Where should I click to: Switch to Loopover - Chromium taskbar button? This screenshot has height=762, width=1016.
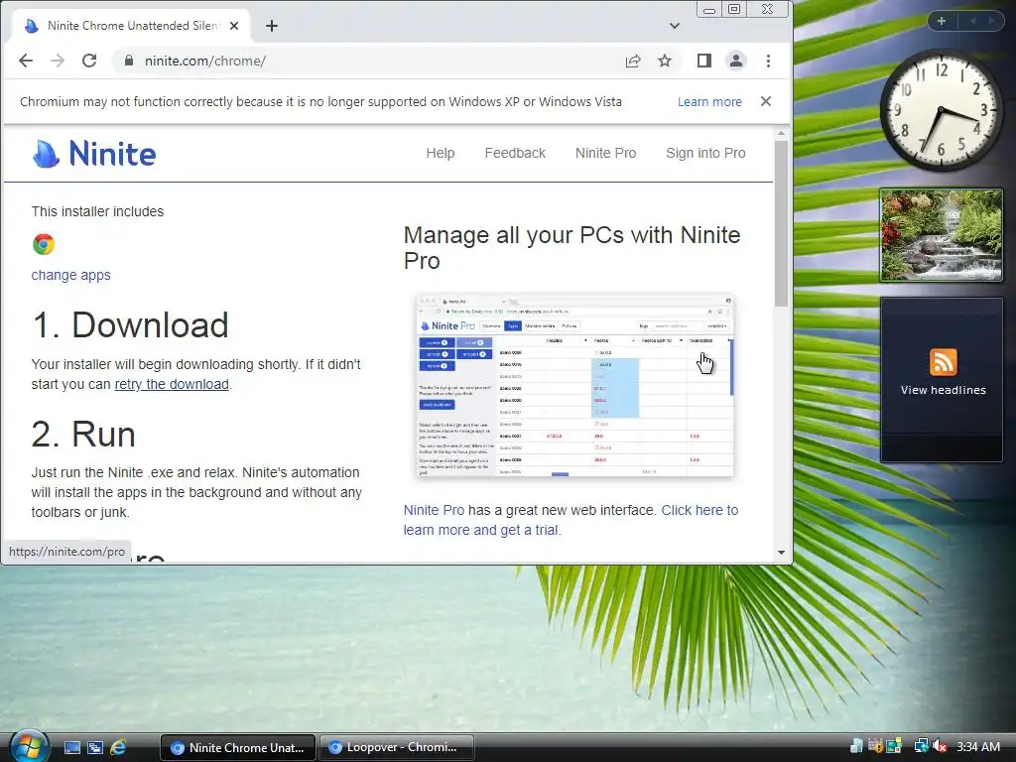[397, 747]
